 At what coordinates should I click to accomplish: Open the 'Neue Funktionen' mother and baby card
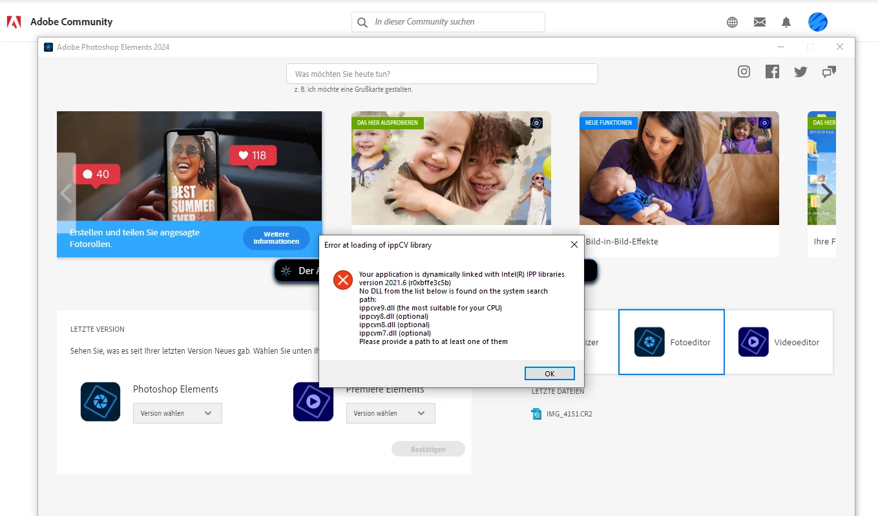(x=679, y=168)
